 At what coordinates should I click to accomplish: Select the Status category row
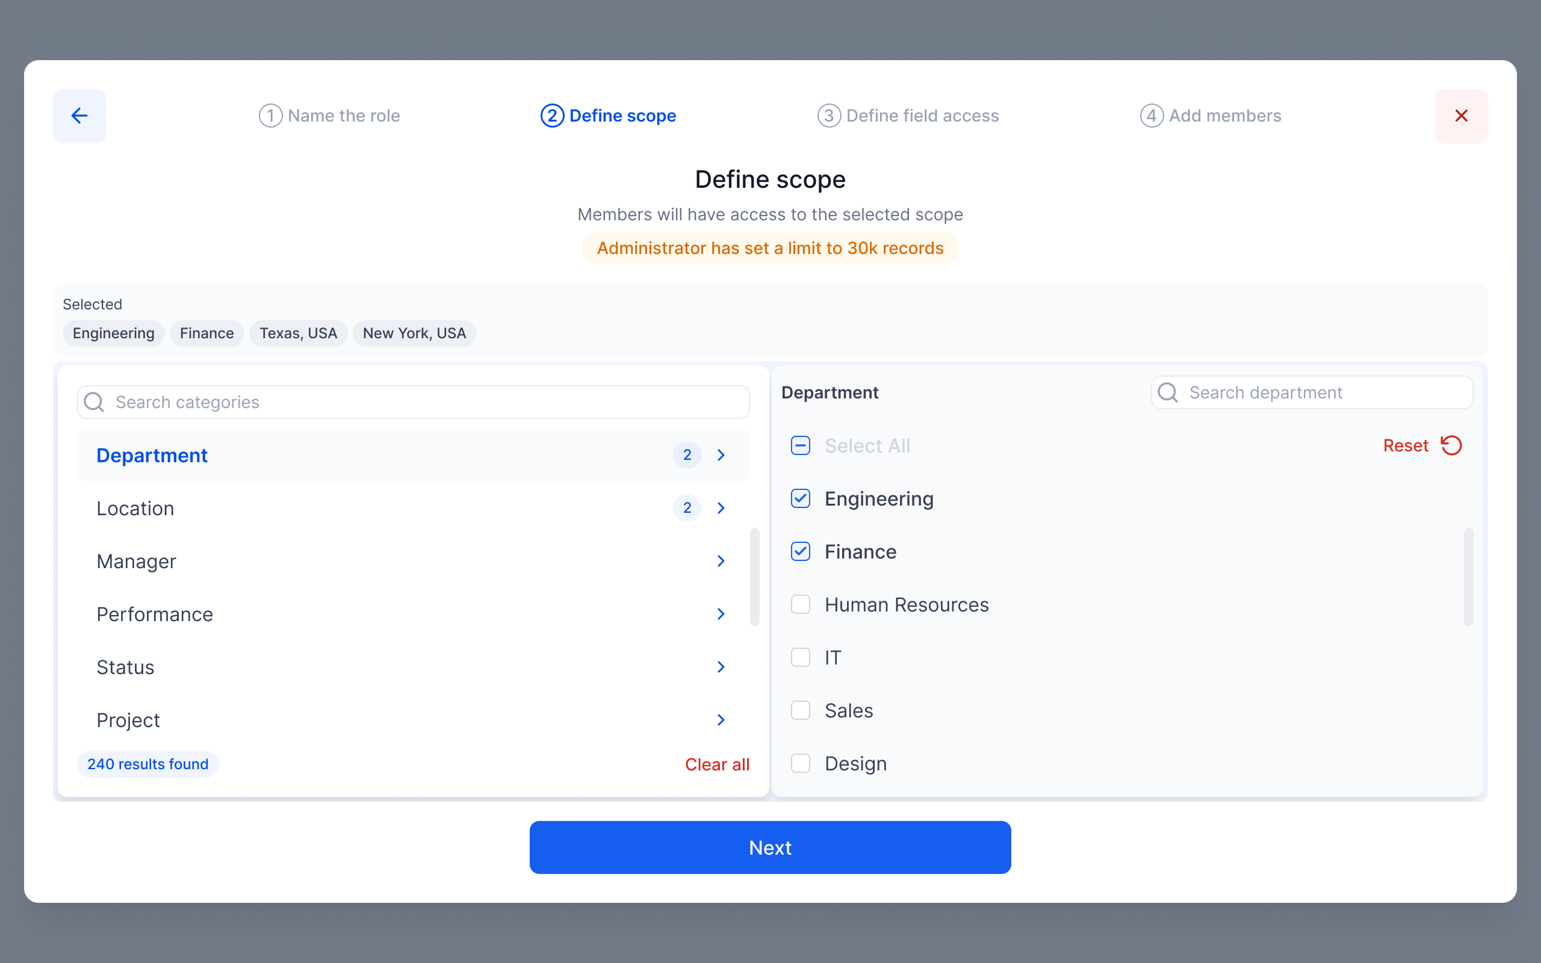414,666
